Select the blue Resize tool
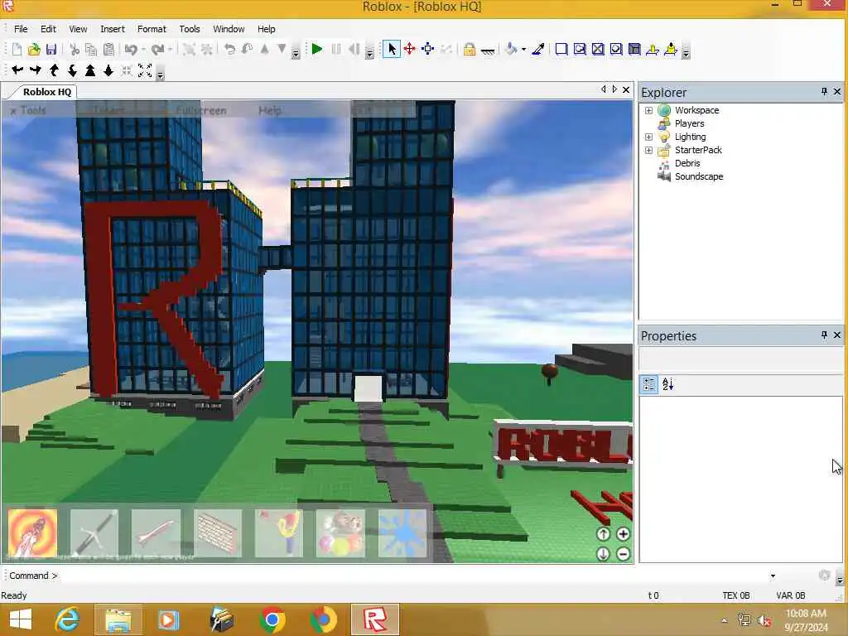 pos(428,49)
